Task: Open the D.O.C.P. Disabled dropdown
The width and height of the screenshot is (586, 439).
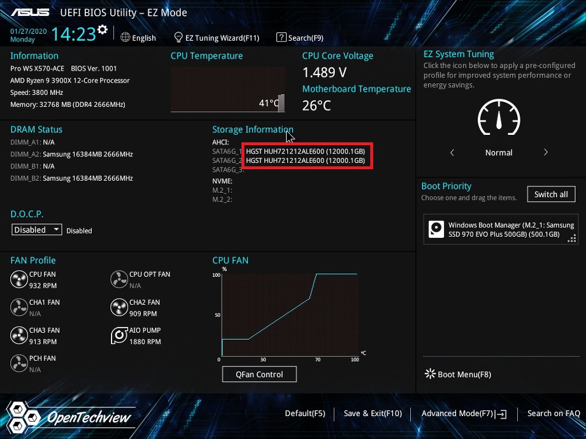Action: (37, 230)
